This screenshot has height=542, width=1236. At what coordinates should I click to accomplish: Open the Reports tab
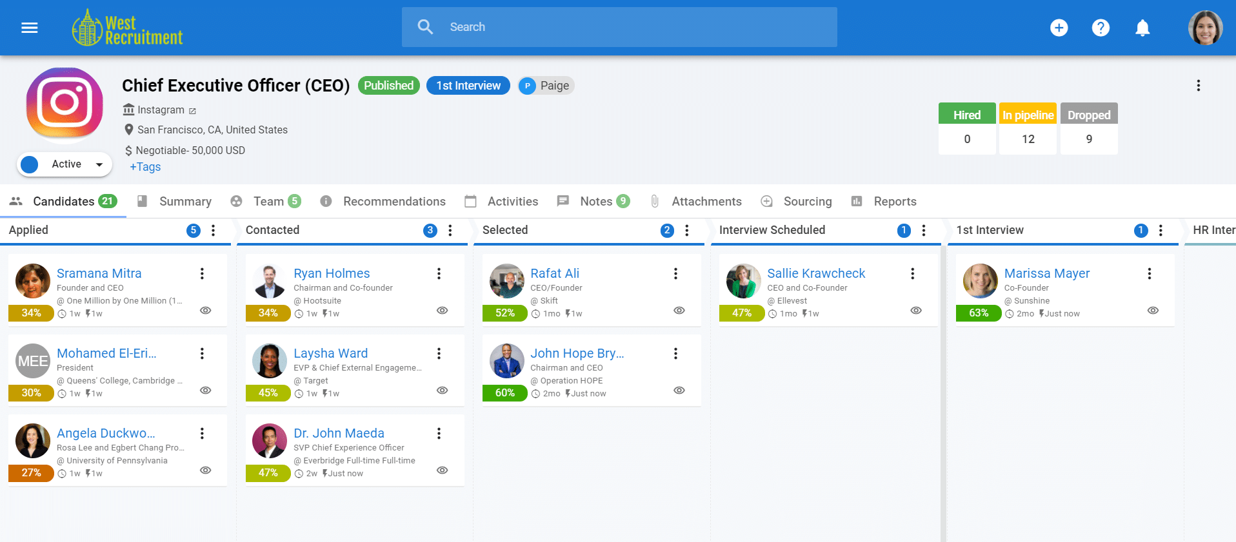click(x=883, y=201)
